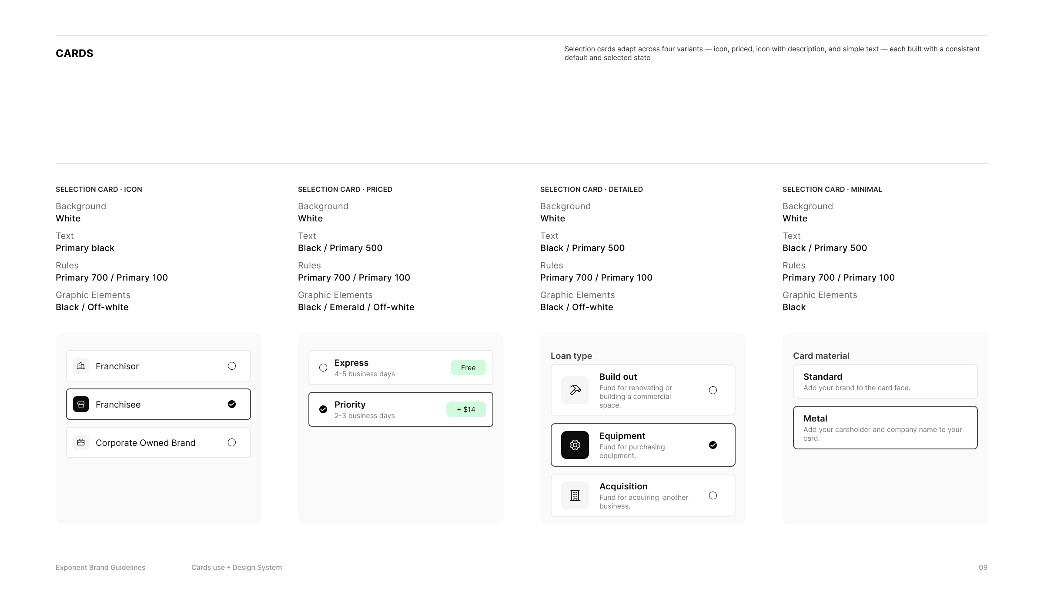
Task: Select the Express shipping radio button
Action: (323, 368)
